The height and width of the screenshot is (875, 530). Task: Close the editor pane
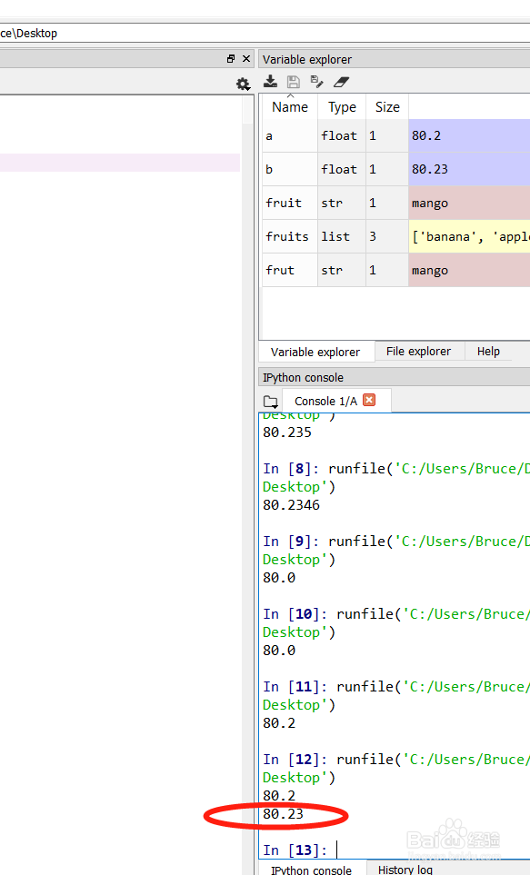[x=246, y=58]
